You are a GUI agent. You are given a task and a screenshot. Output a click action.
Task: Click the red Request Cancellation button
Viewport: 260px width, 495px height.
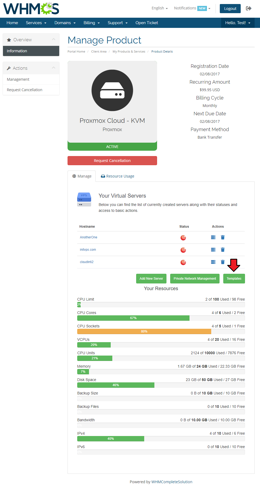[x=112, y=161]
